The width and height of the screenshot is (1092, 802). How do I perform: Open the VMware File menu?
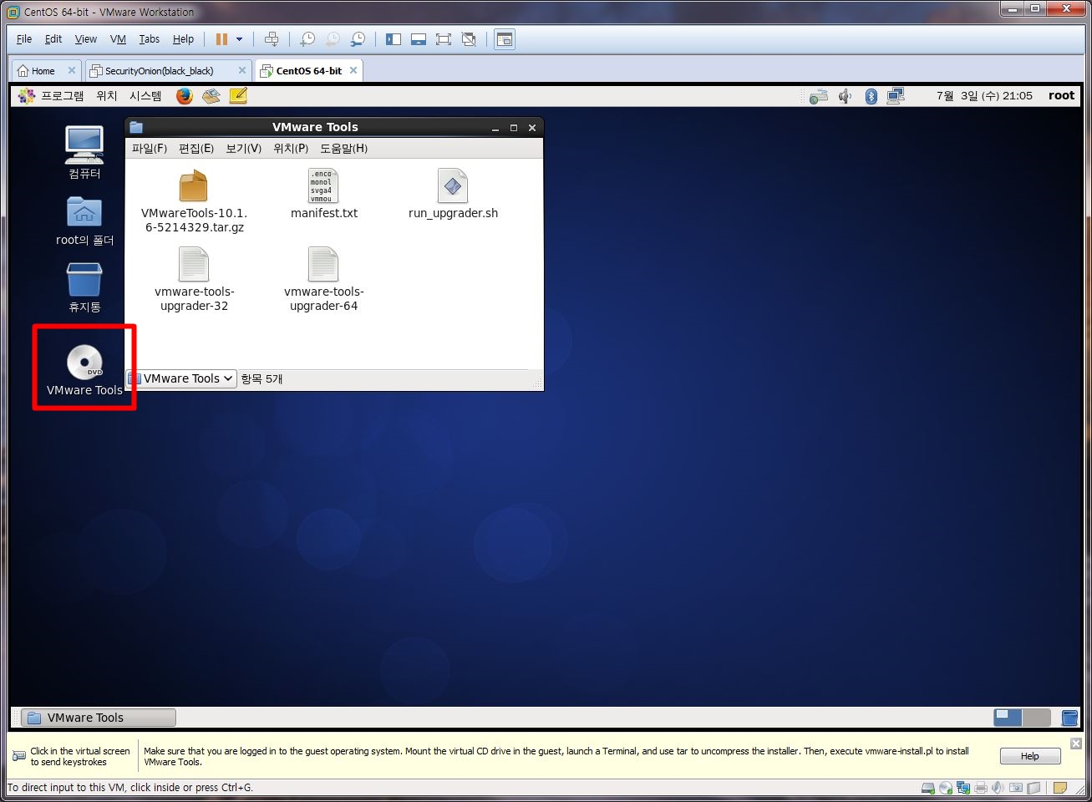coord(24,39)
